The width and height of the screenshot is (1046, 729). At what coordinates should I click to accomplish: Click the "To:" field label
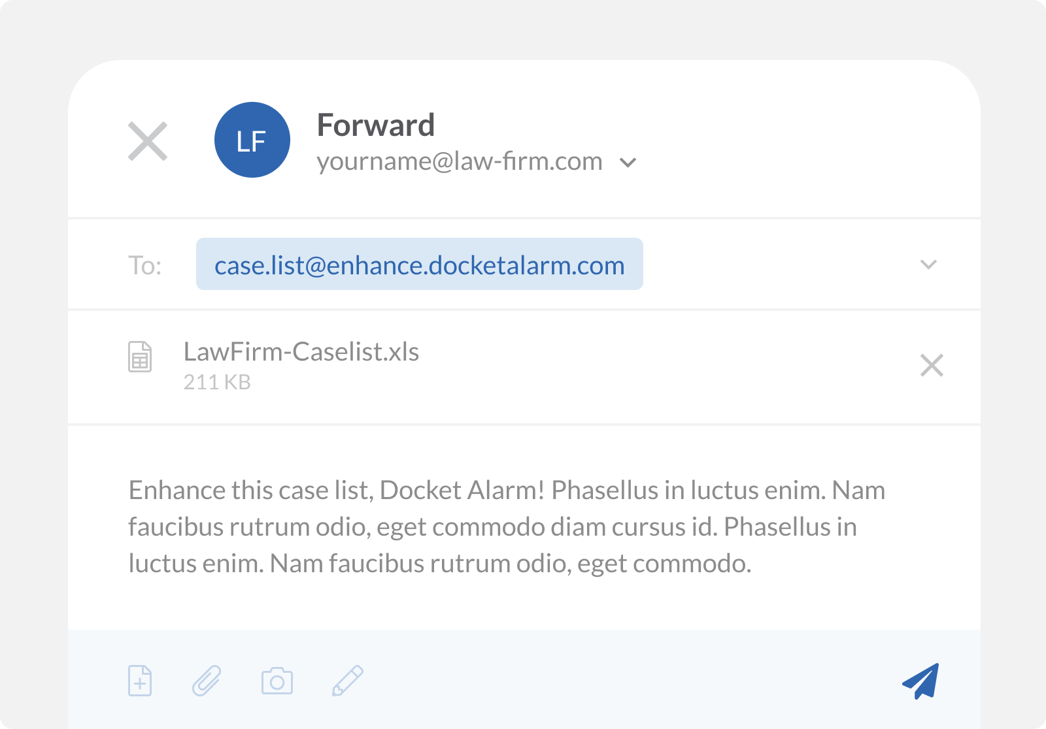coord(144,266)
